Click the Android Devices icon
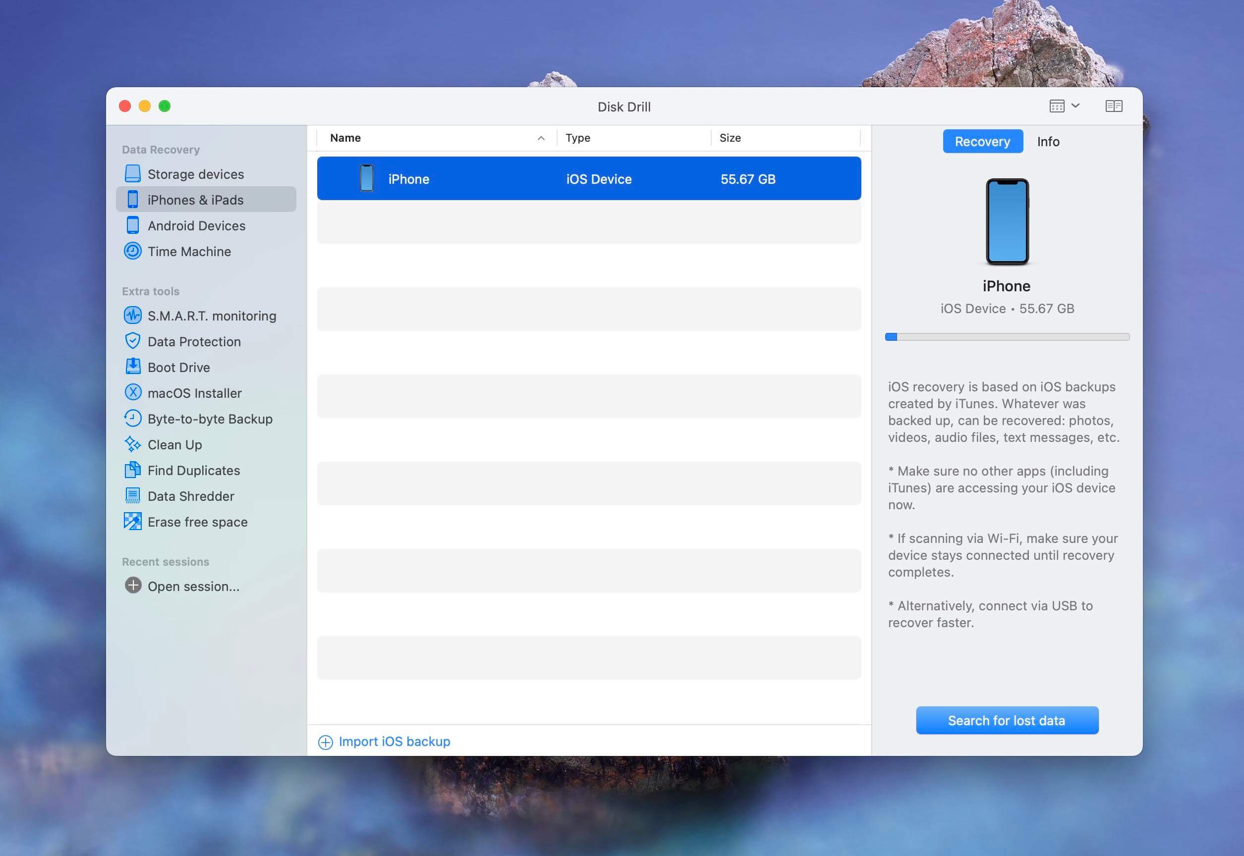 [132, 225]
